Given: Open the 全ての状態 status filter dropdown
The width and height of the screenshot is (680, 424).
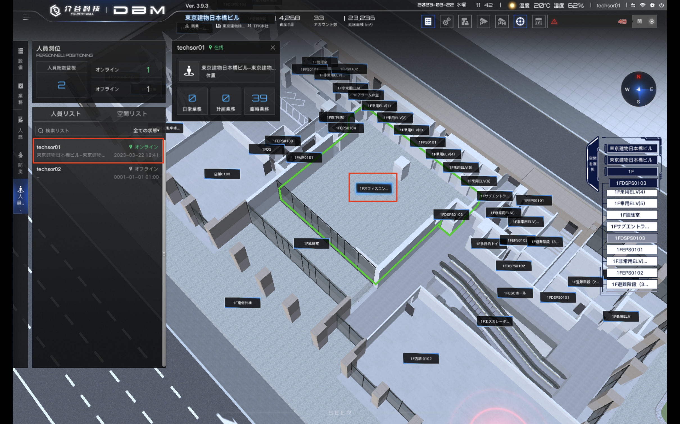Looking at the screenshot, I should [146, 130].
